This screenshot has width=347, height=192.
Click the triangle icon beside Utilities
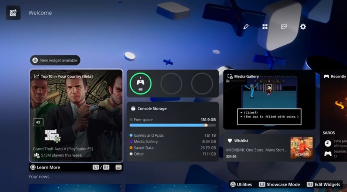(233, 184)
